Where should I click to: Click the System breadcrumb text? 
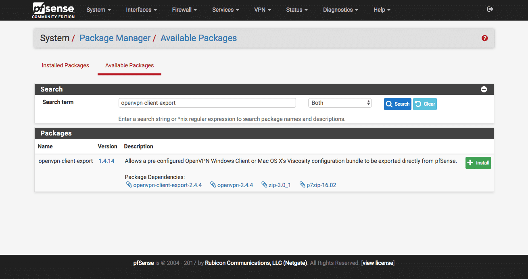point(55,38)
